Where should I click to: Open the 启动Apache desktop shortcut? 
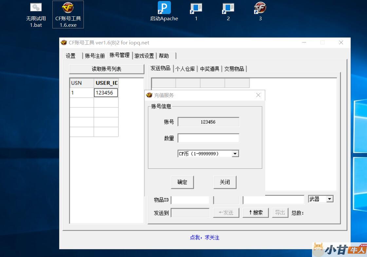(164, 8)
